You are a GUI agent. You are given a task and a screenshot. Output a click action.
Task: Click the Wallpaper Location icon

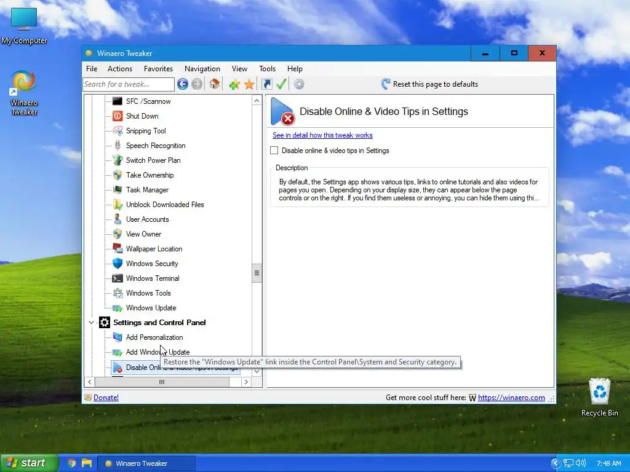coord(118,248)
